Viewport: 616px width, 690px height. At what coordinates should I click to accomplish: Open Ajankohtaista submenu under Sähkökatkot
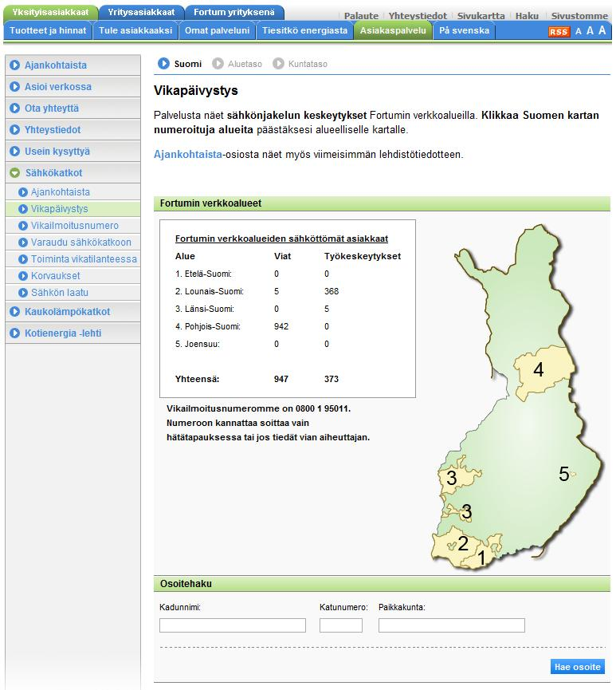pos(61,192)
